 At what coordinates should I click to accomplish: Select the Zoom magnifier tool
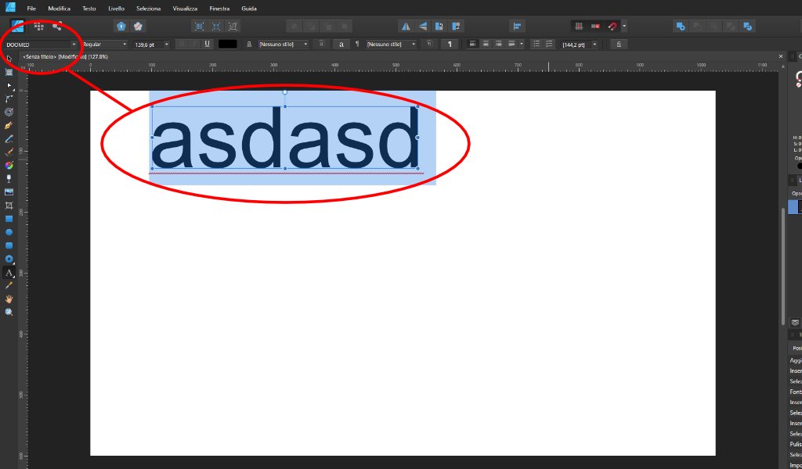9,312
